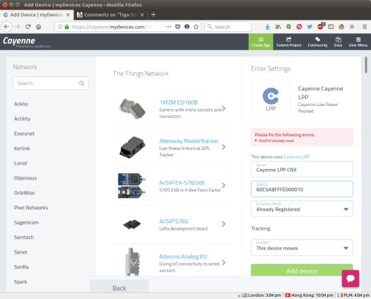
Task: Expand AcSiP EK-S76SXB chevron
Action: (223, 185)
